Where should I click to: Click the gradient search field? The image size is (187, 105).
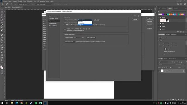pyautogui.click(x=172, y=12)
